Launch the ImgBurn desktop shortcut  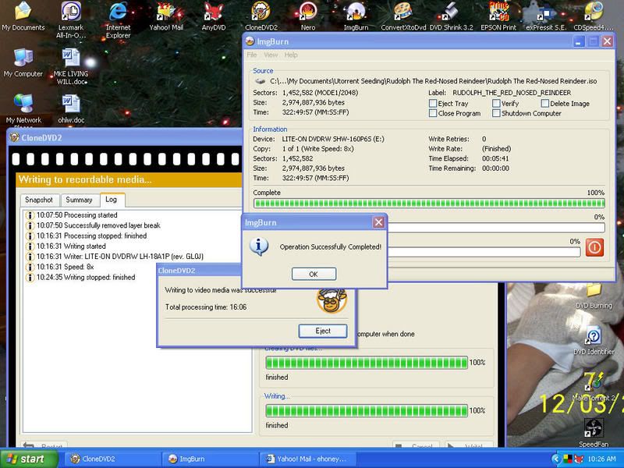[356, 16]
